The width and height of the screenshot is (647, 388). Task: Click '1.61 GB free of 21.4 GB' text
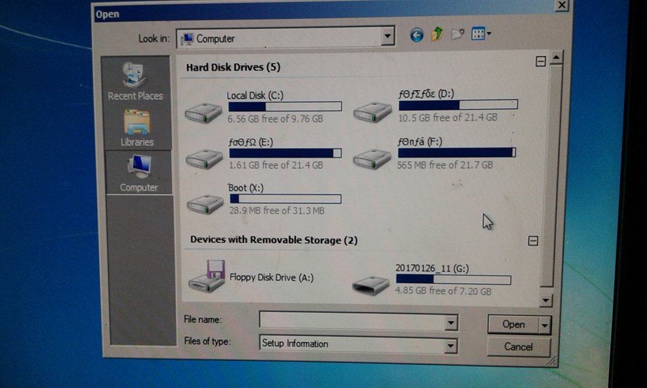click(x=276, y=165)
